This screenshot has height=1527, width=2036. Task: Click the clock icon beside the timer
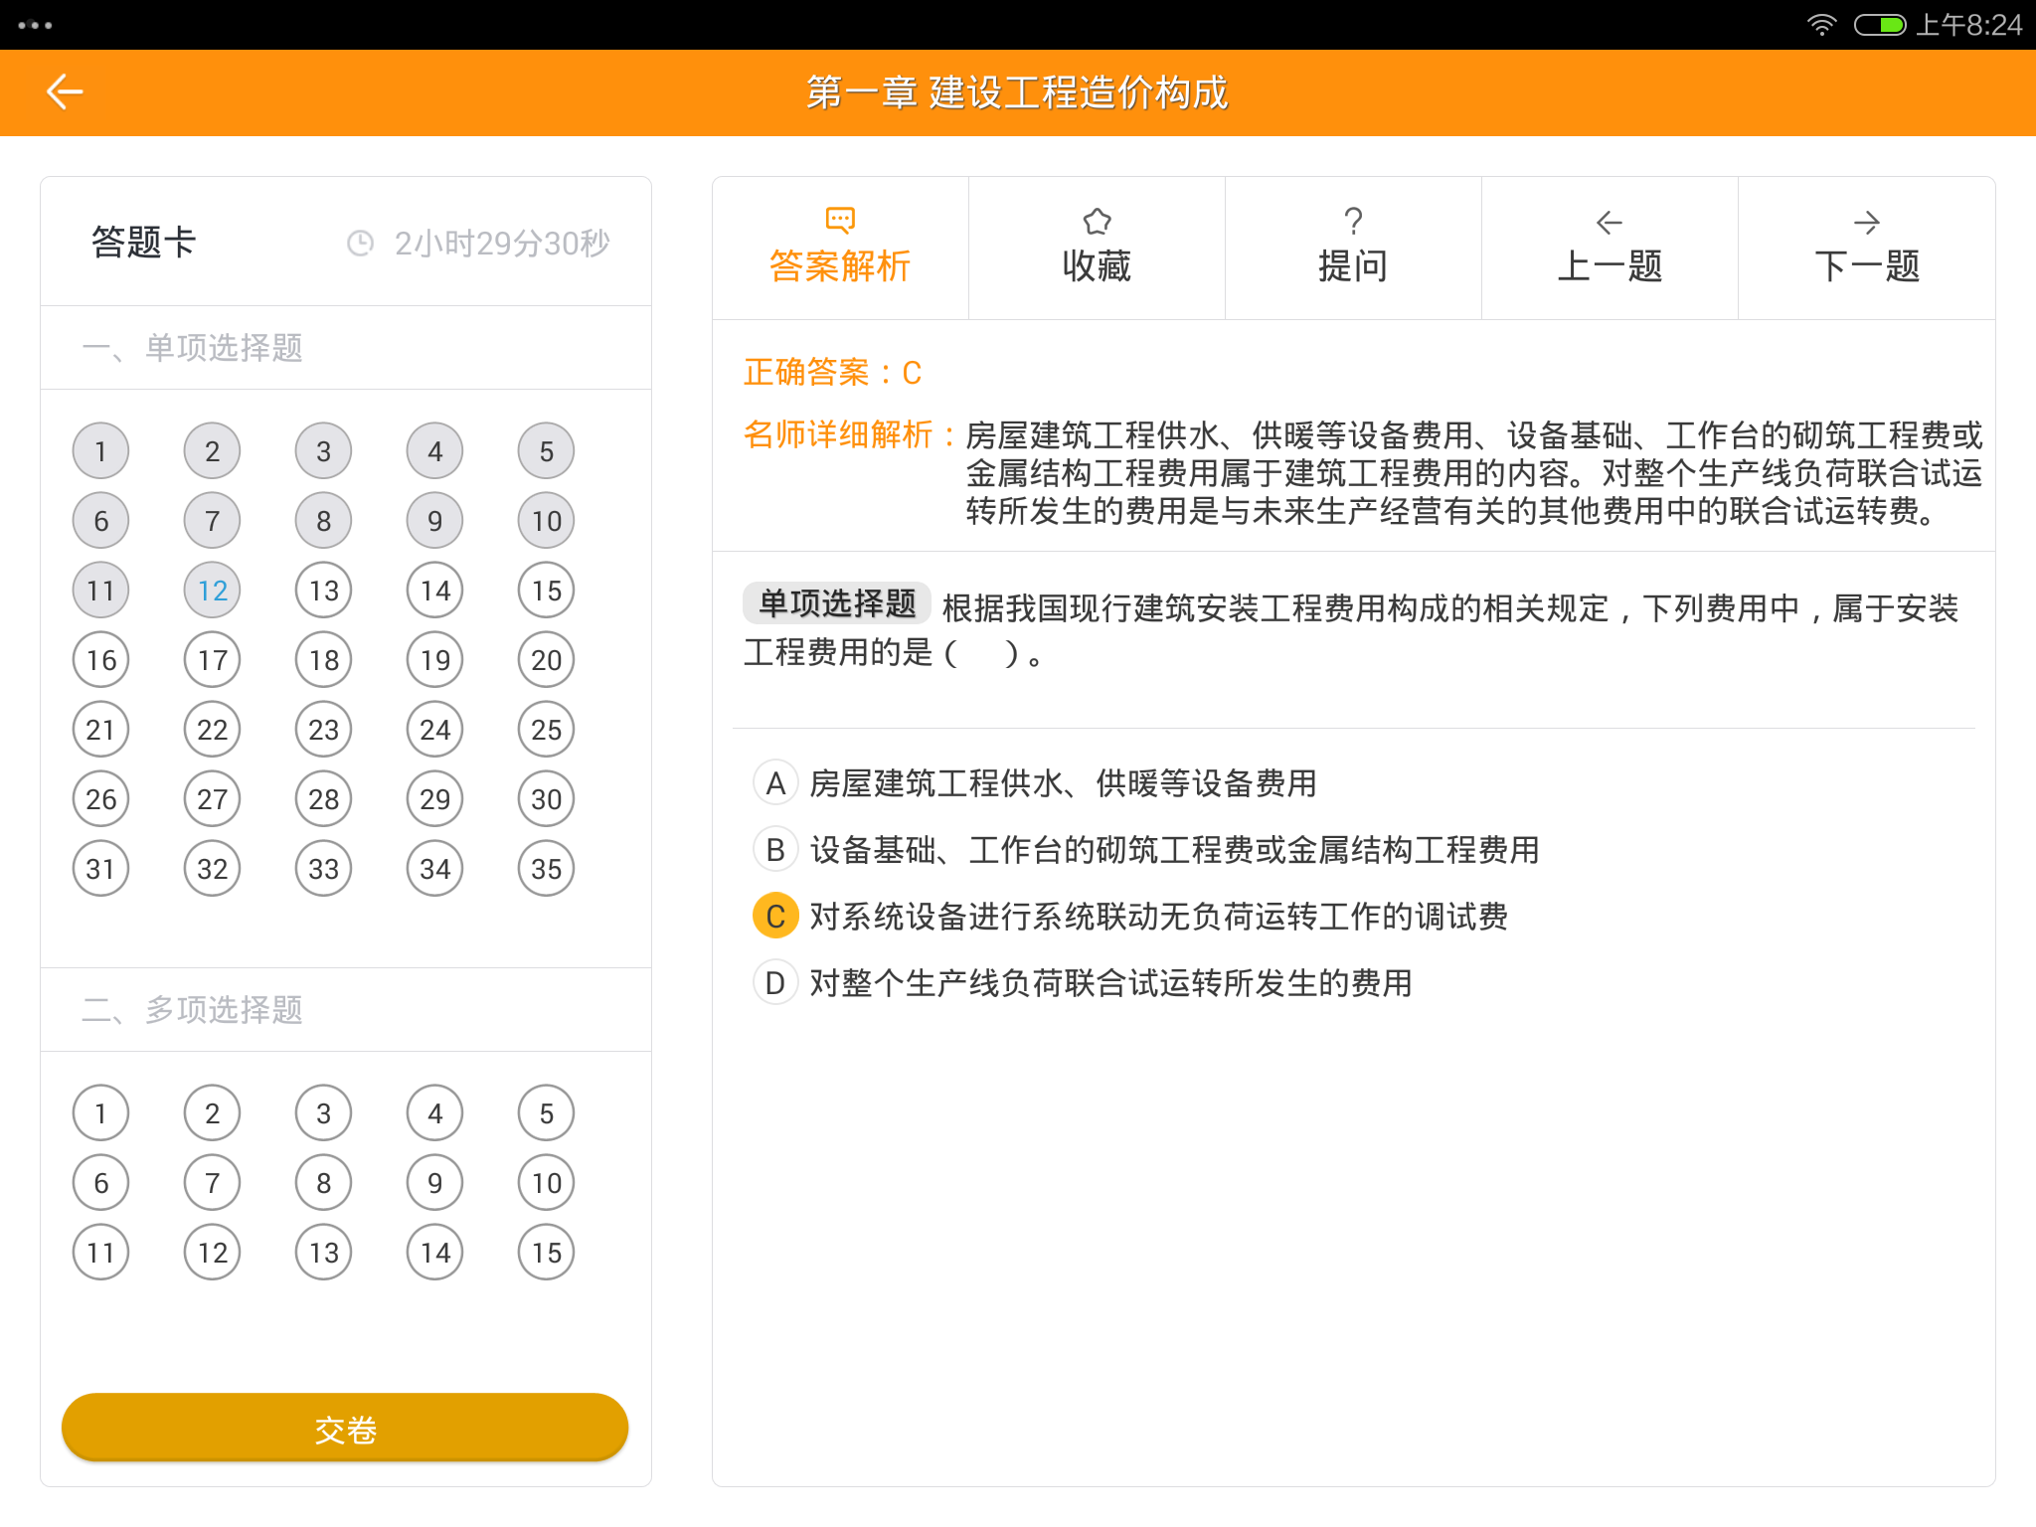360,243
